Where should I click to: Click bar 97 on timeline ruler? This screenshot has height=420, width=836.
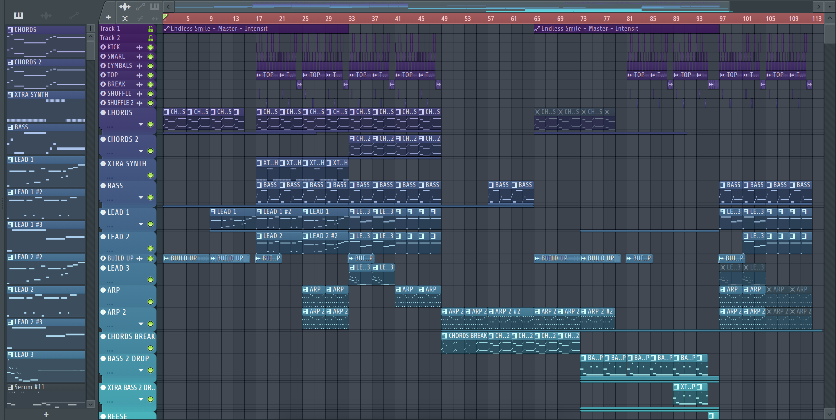pyautogui.click(x=723, y=19)
